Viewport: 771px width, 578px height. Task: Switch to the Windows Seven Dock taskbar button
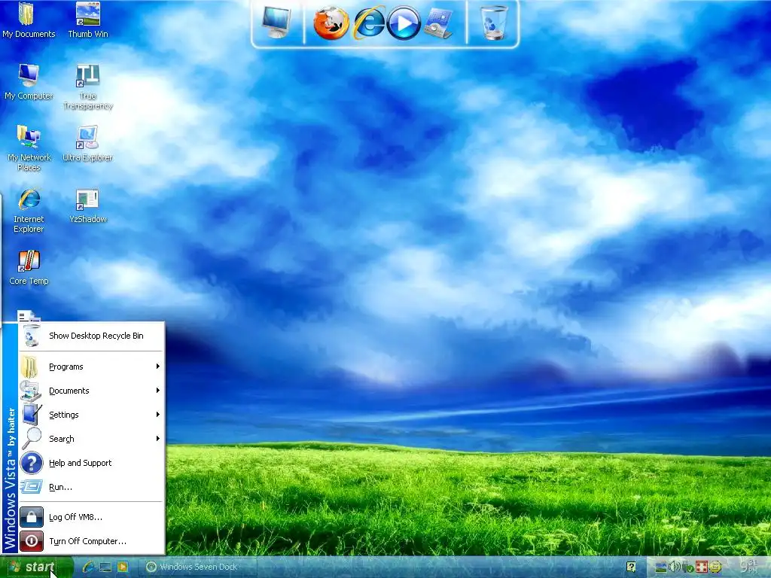(197, 567)
